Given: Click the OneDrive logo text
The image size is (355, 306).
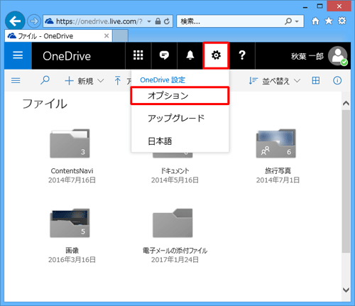Looking at the screenshot, I should tap(67, 56).
